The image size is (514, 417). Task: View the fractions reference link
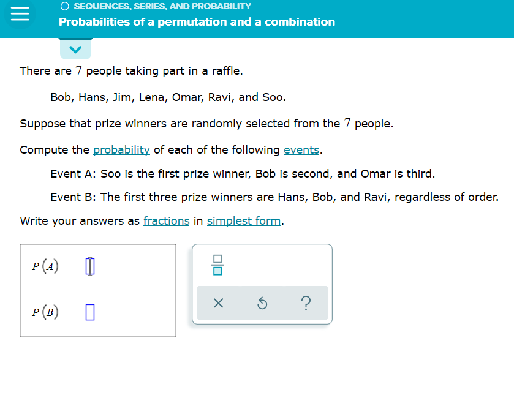(x=166, y=220)
